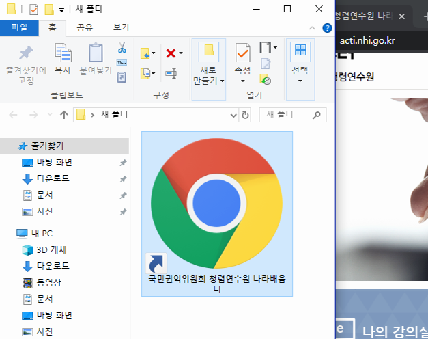The image size is (428, 339).
Task: Click the search magnifier icon
Action: (x=317, y=115)
